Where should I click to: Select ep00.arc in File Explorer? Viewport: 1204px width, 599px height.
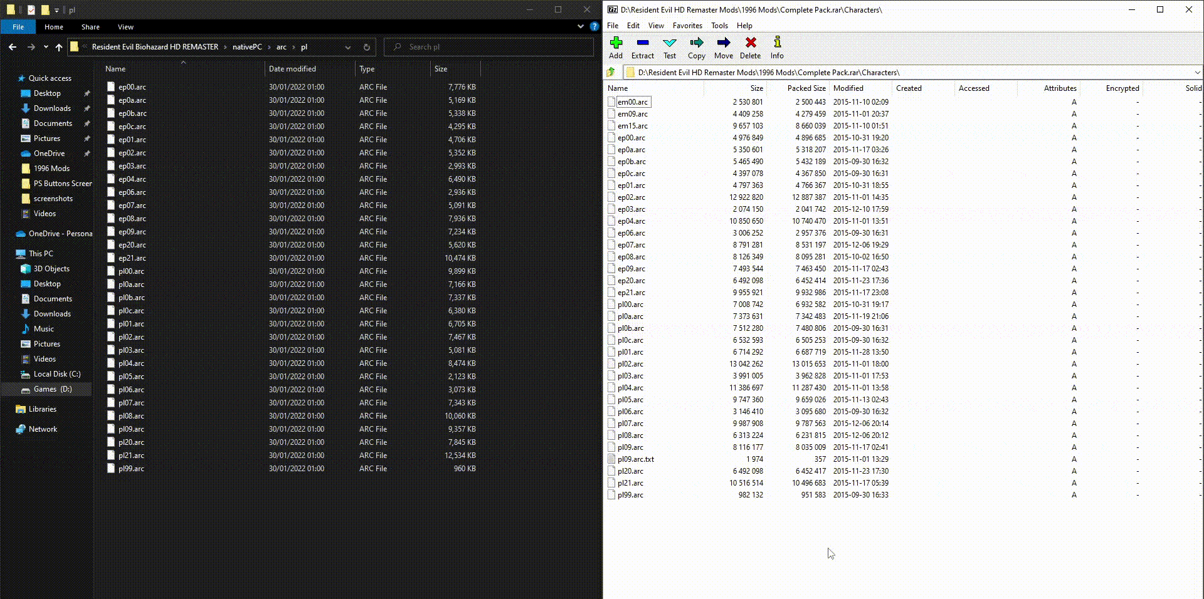pos(292,87)
